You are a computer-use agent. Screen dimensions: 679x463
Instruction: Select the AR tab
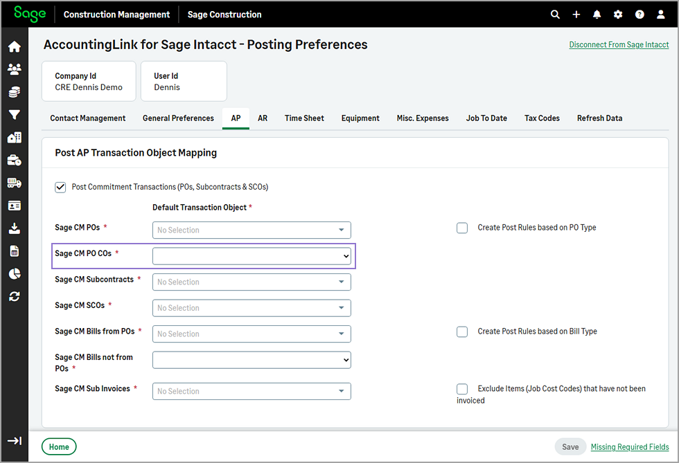tap(263, 118)
